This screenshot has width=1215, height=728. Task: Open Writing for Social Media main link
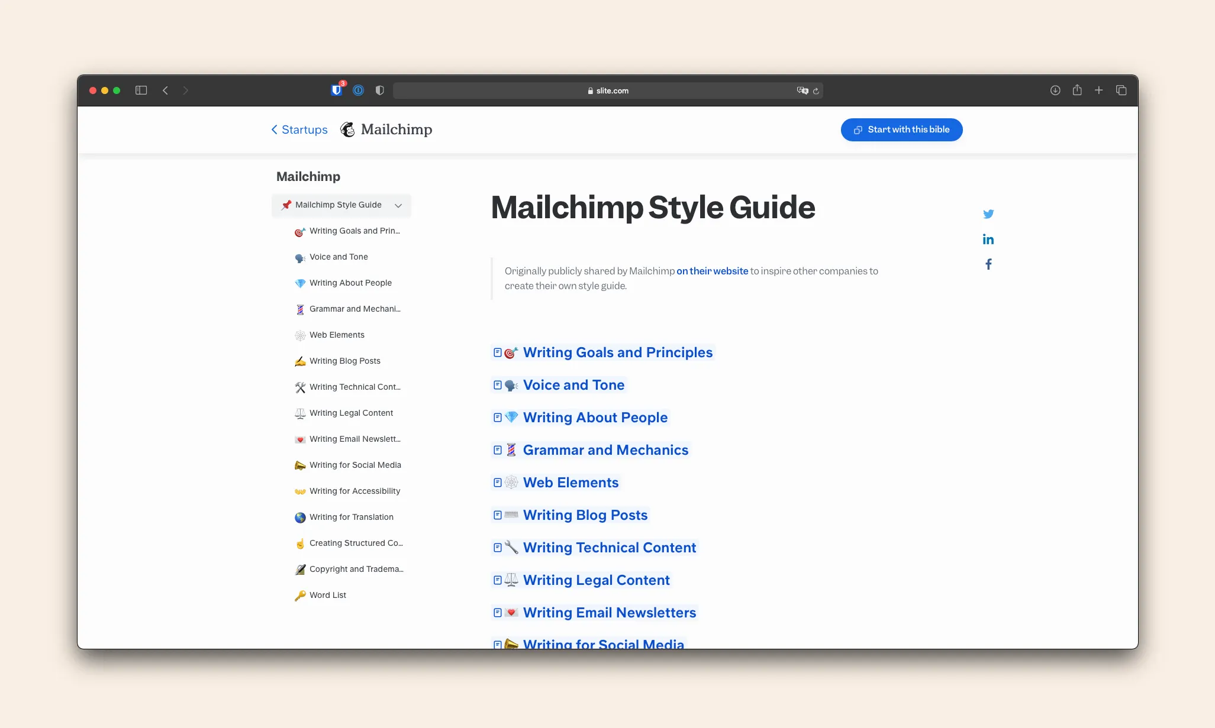(x=604, y=643)
